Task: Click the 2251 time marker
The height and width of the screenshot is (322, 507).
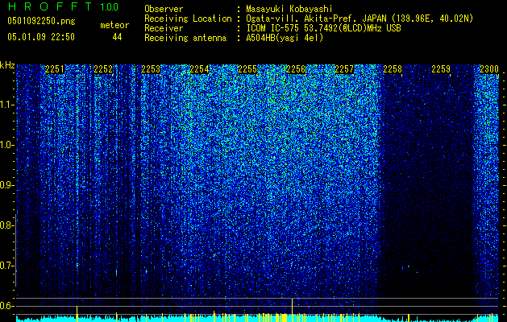Action: (x=55, y=69)
